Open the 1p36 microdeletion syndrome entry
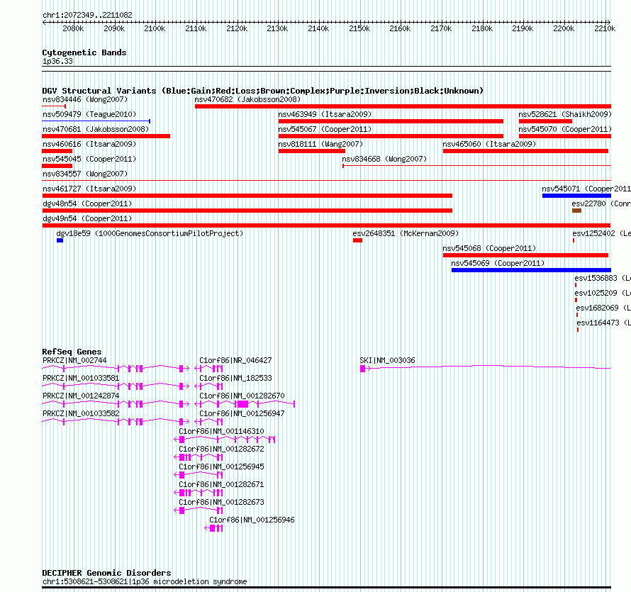 click(145, 581)
